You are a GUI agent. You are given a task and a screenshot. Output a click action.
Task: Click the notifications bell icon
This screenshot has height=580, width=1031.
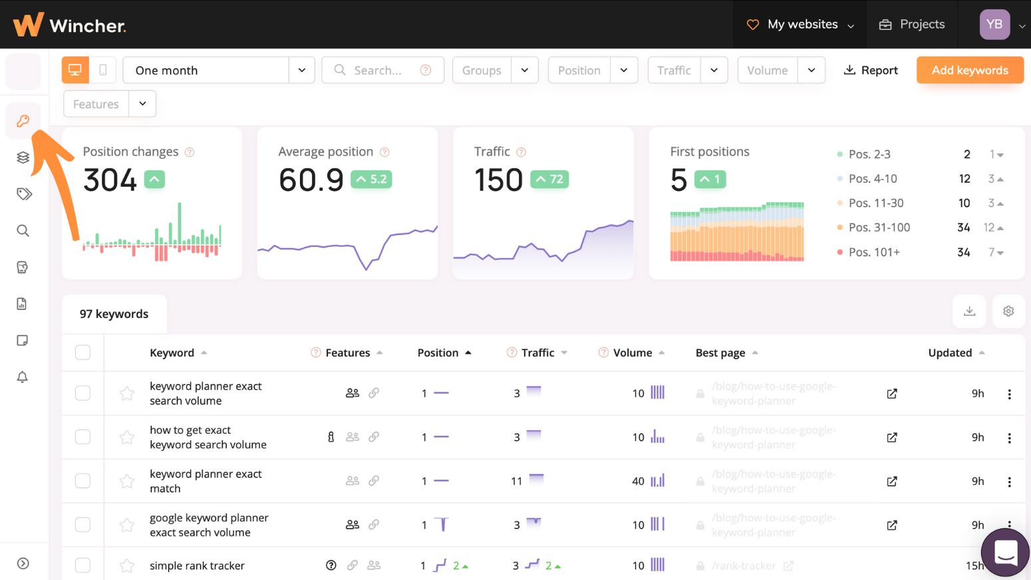pyautogui.click(x=22, y=377)
